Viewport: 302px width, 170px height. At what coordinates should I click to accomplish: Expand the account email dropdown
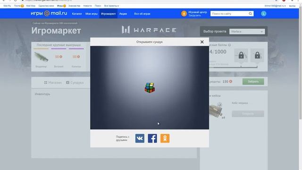pyautogui.click(x=275, y=6)
